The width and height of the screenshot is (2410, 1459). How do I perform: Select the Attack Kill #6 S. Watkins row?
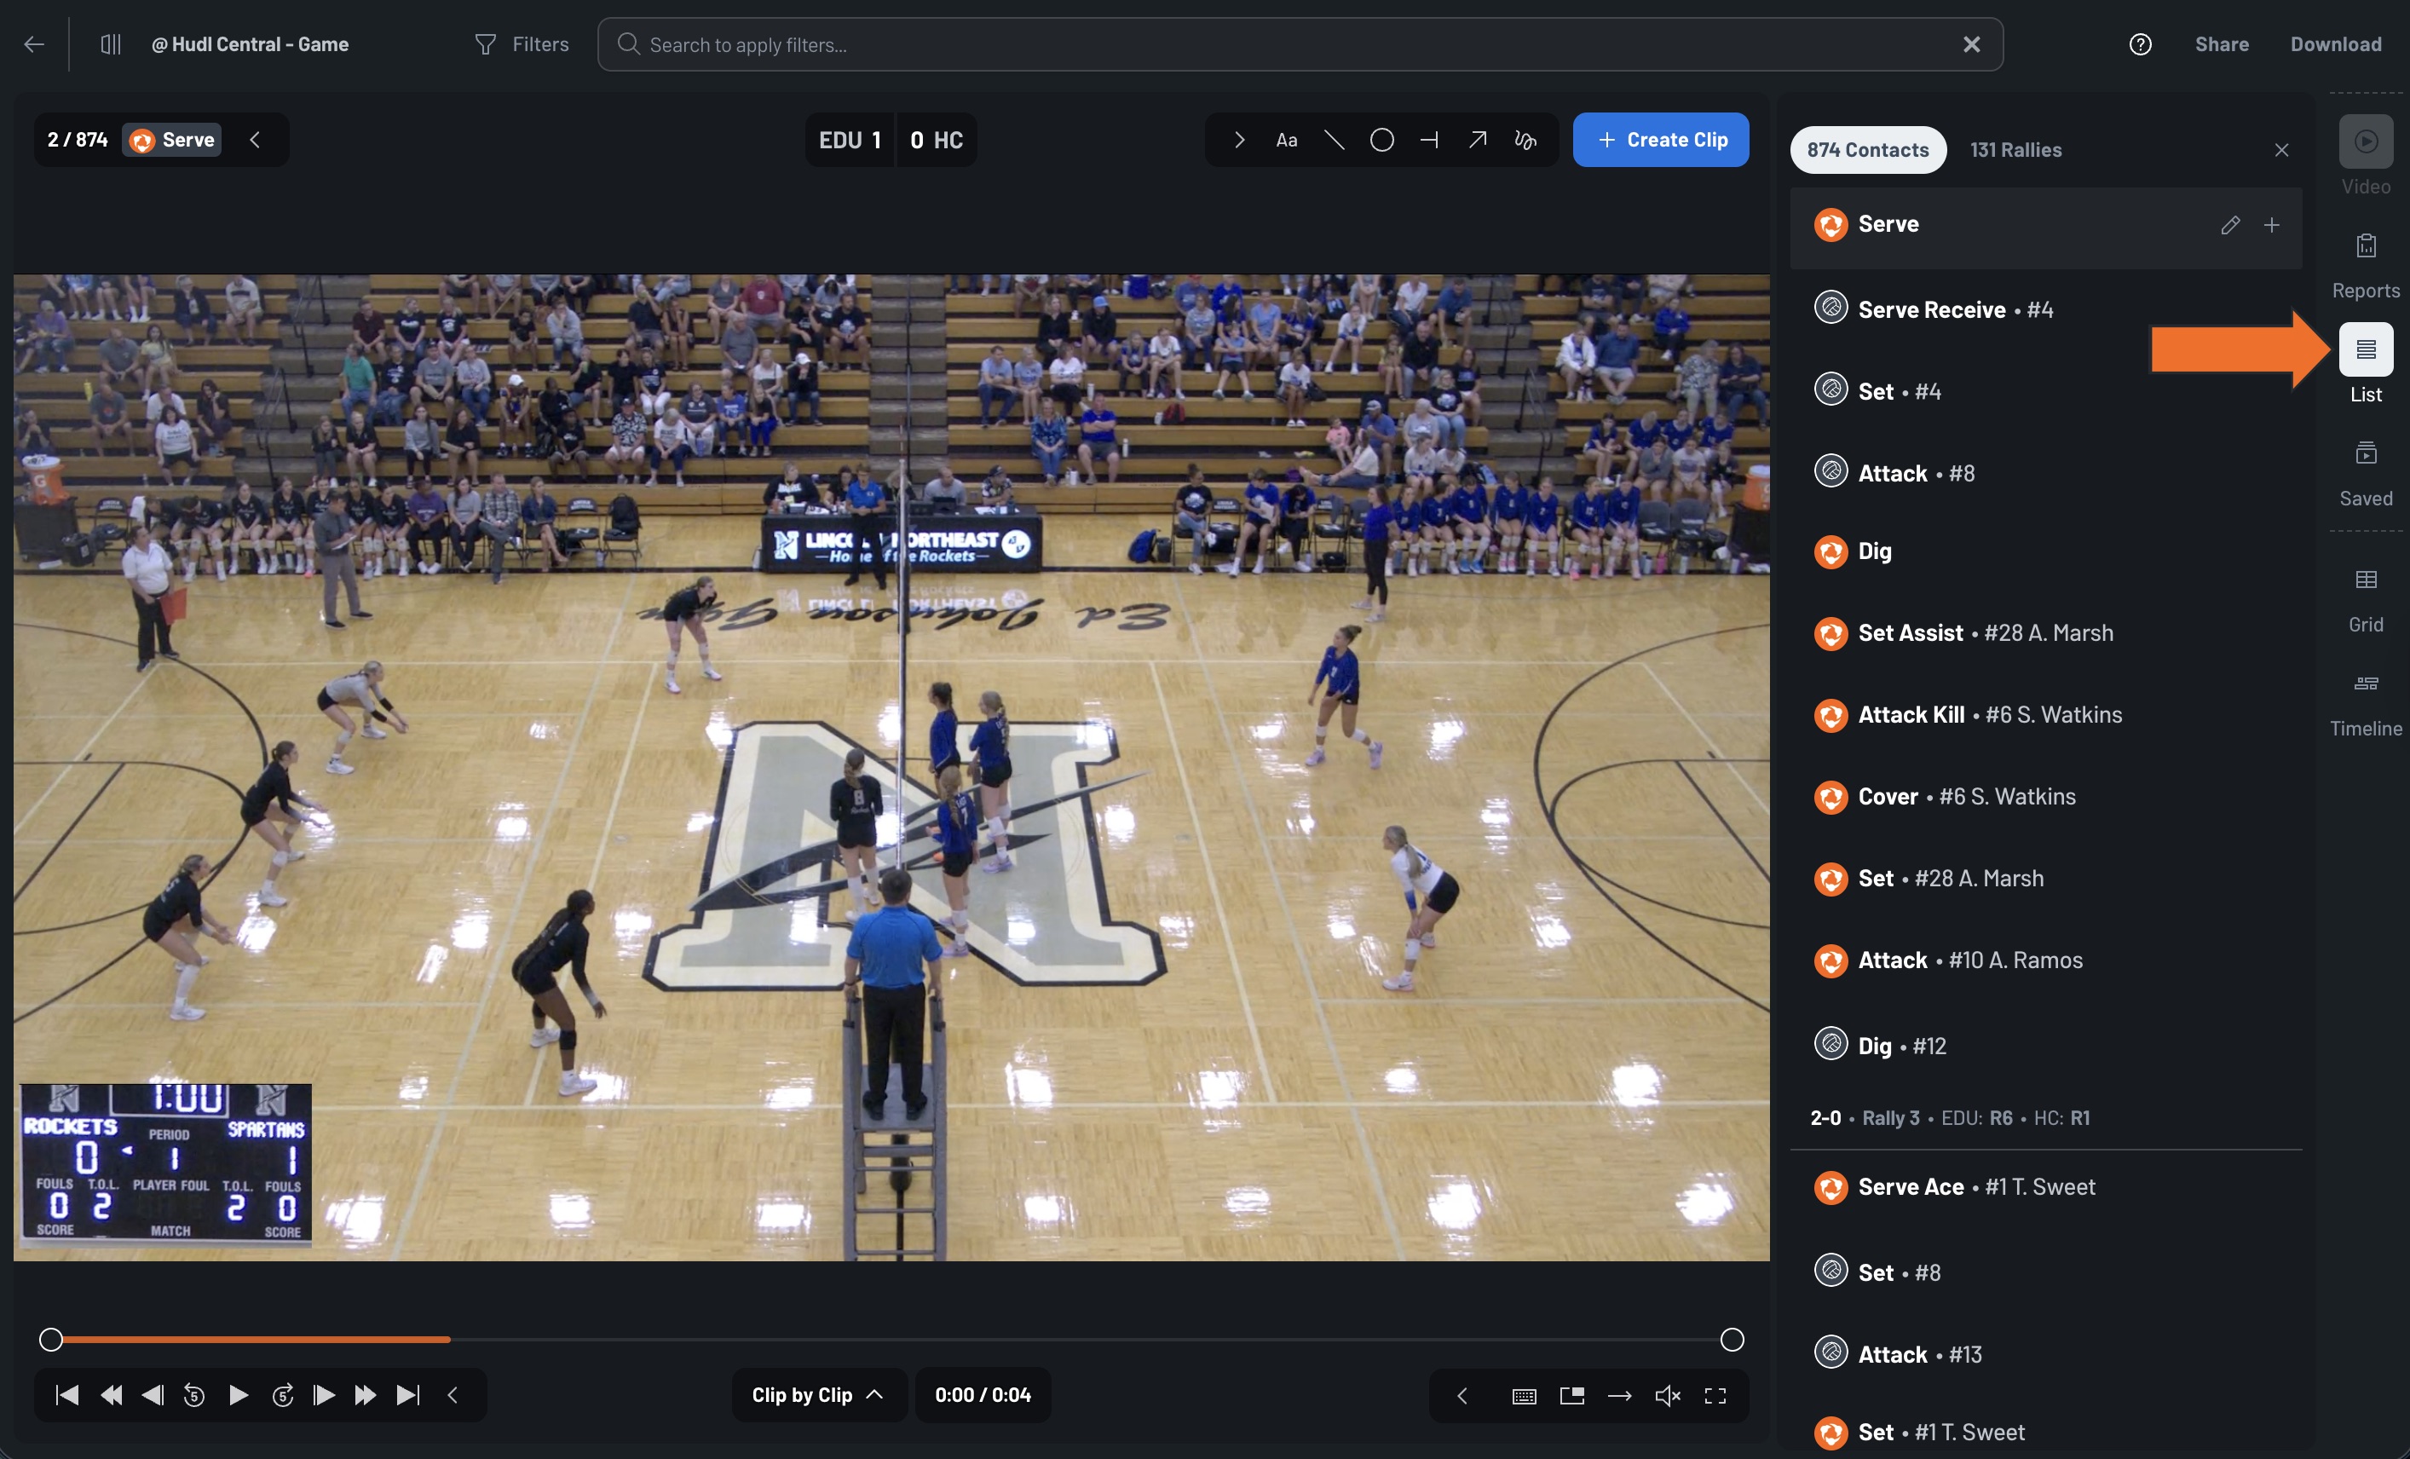point(2044,715)
